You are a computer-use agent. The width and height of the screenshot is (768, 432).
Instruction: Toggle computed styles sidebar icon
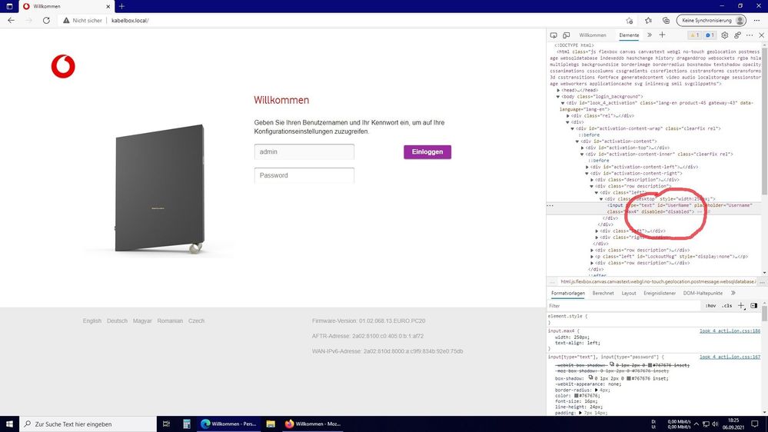(x=754, y=306)
